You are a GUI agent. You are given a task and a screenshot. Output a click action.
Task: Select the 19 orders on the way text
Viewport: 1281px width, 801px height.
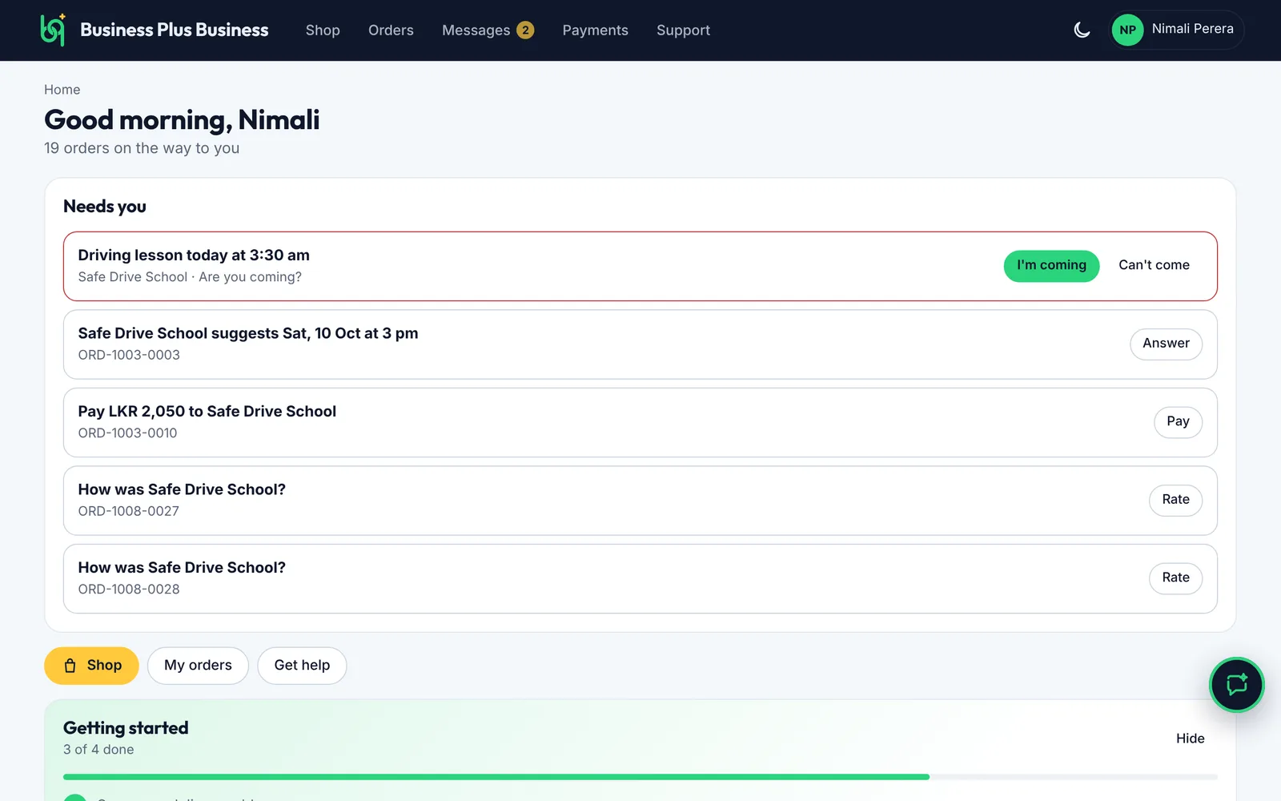142,148
